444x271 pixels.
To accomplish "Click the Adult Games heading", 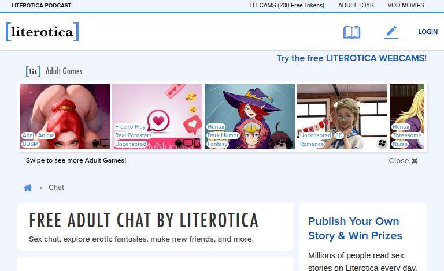I will [64, 71].
